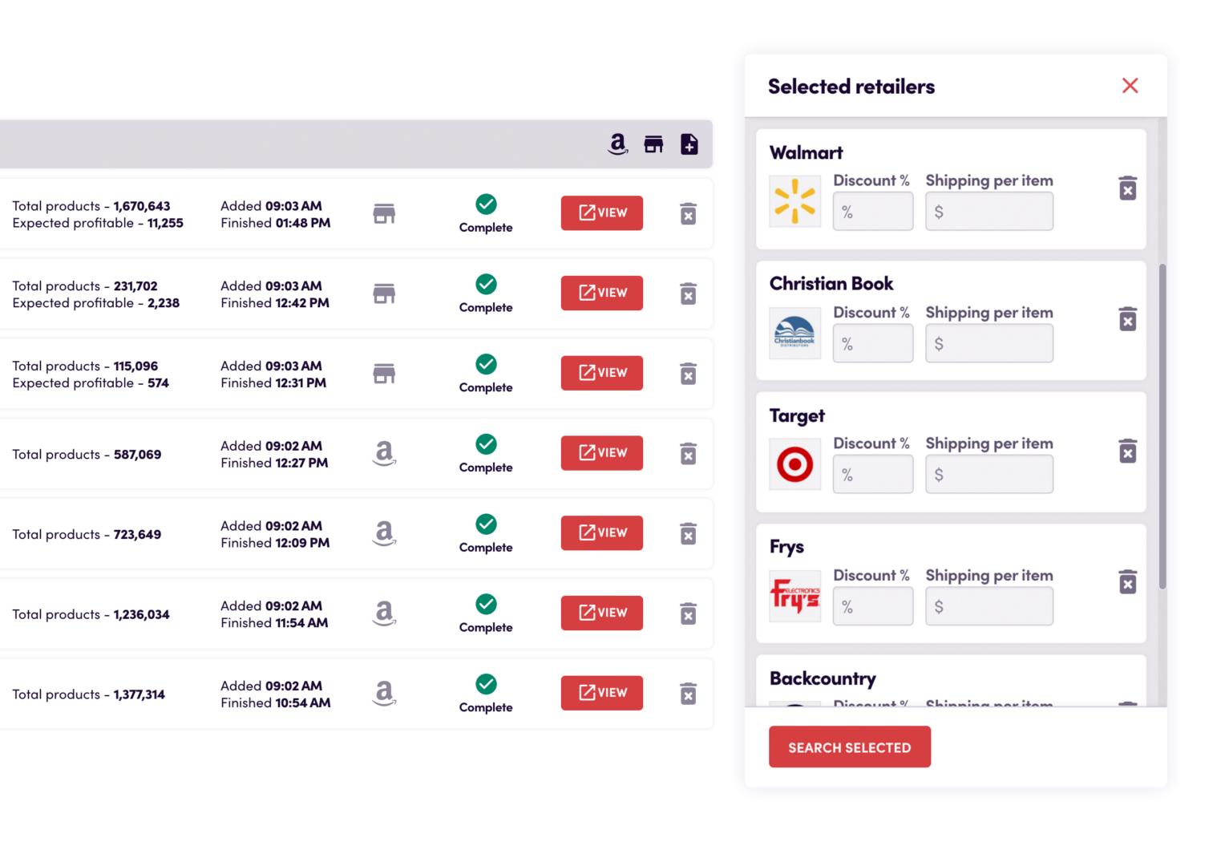Click the storefront icon in header bar
The height and width of the screenshot is (842, 1221).
click(x=653, y=144)
